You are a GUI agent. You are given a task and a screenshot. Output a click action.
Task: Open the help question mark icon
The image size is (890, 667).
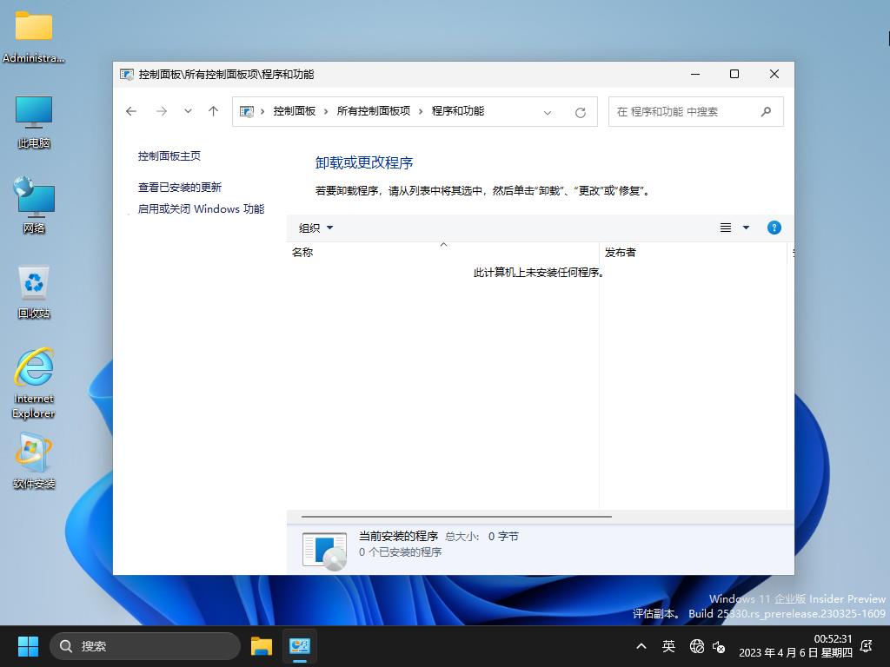774,228
